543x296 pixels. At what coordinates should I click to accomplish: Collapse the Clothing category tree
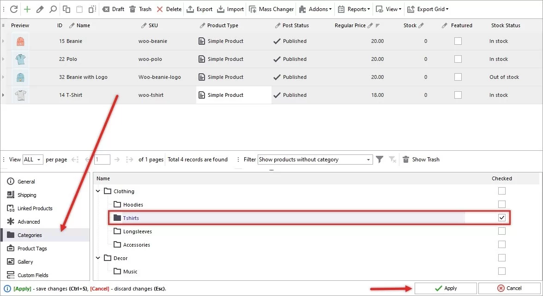pyautogui.click(x=97, y=191)
